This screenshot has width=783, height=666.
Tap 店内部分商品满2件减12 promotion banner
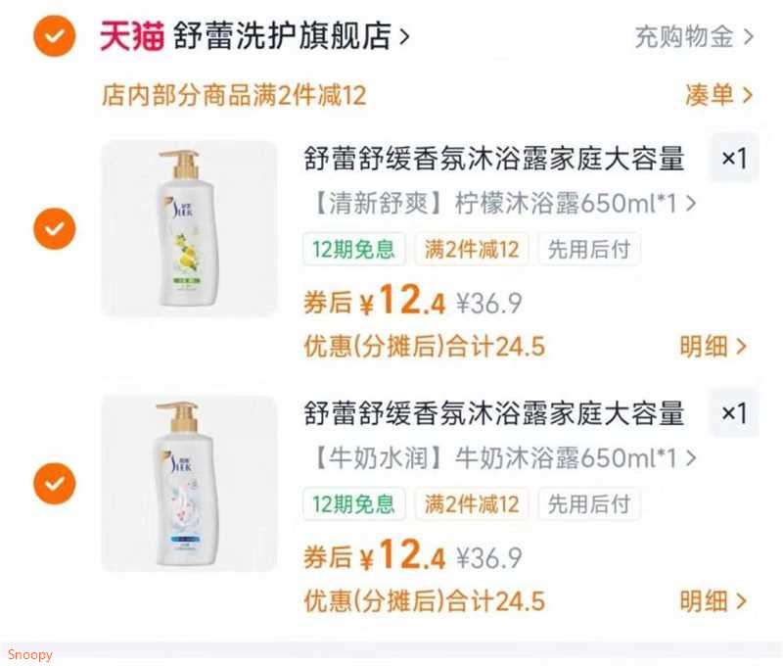tap(234, 95)
